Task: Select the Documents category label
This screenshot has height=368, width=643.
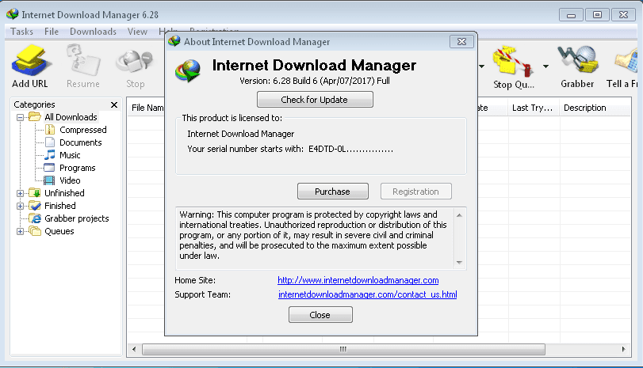Action: (x=80, y=142)
